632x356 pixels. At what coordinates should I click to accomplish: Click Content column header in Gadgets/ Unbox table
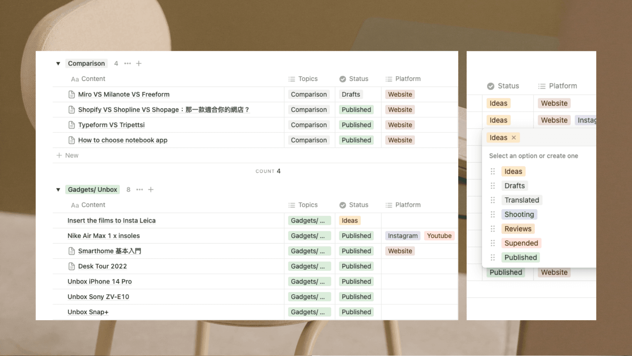point(88,205)
